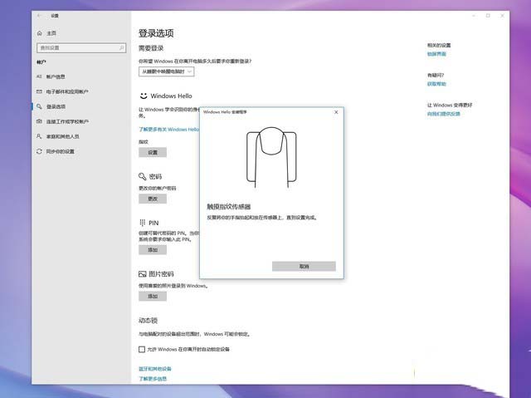Viewport: 531px width, 398px height.
Task: Maximize the Settings window
Action: tap(488, 16)
